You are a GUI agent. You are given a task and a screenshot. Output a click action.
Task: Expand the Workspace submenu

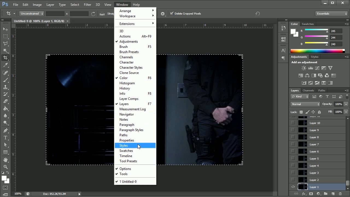(135, 16)
